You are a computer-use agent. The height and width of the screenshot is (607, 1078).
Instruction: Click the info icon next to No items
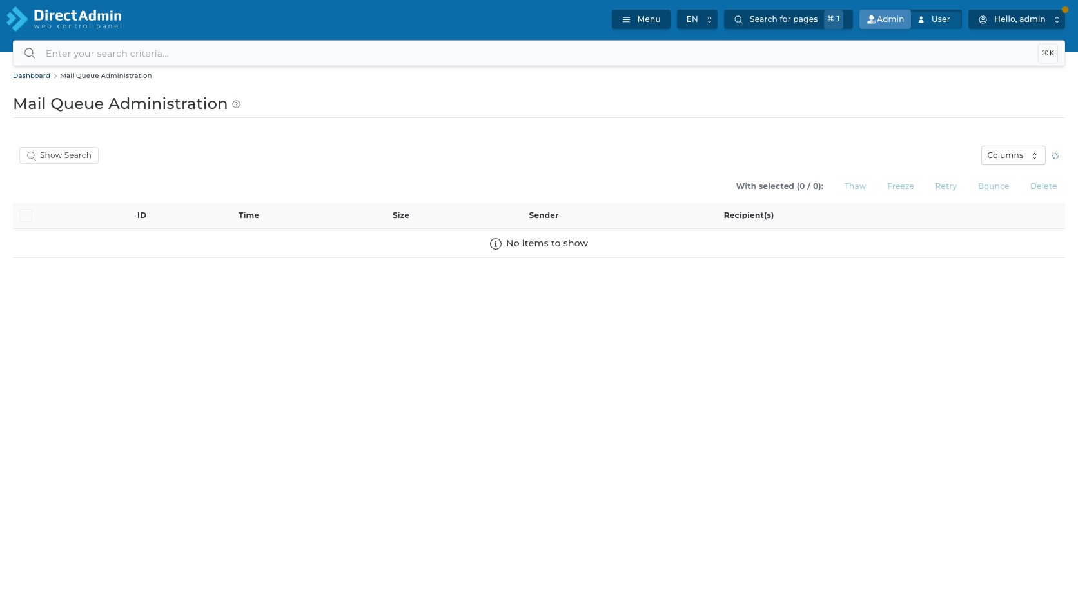click(x=496, y=244)
